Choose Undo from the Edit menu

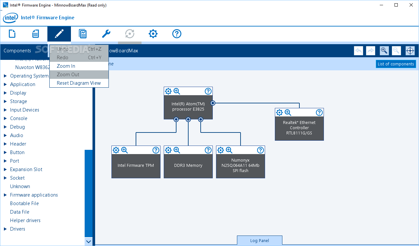[x=79, y=49]
